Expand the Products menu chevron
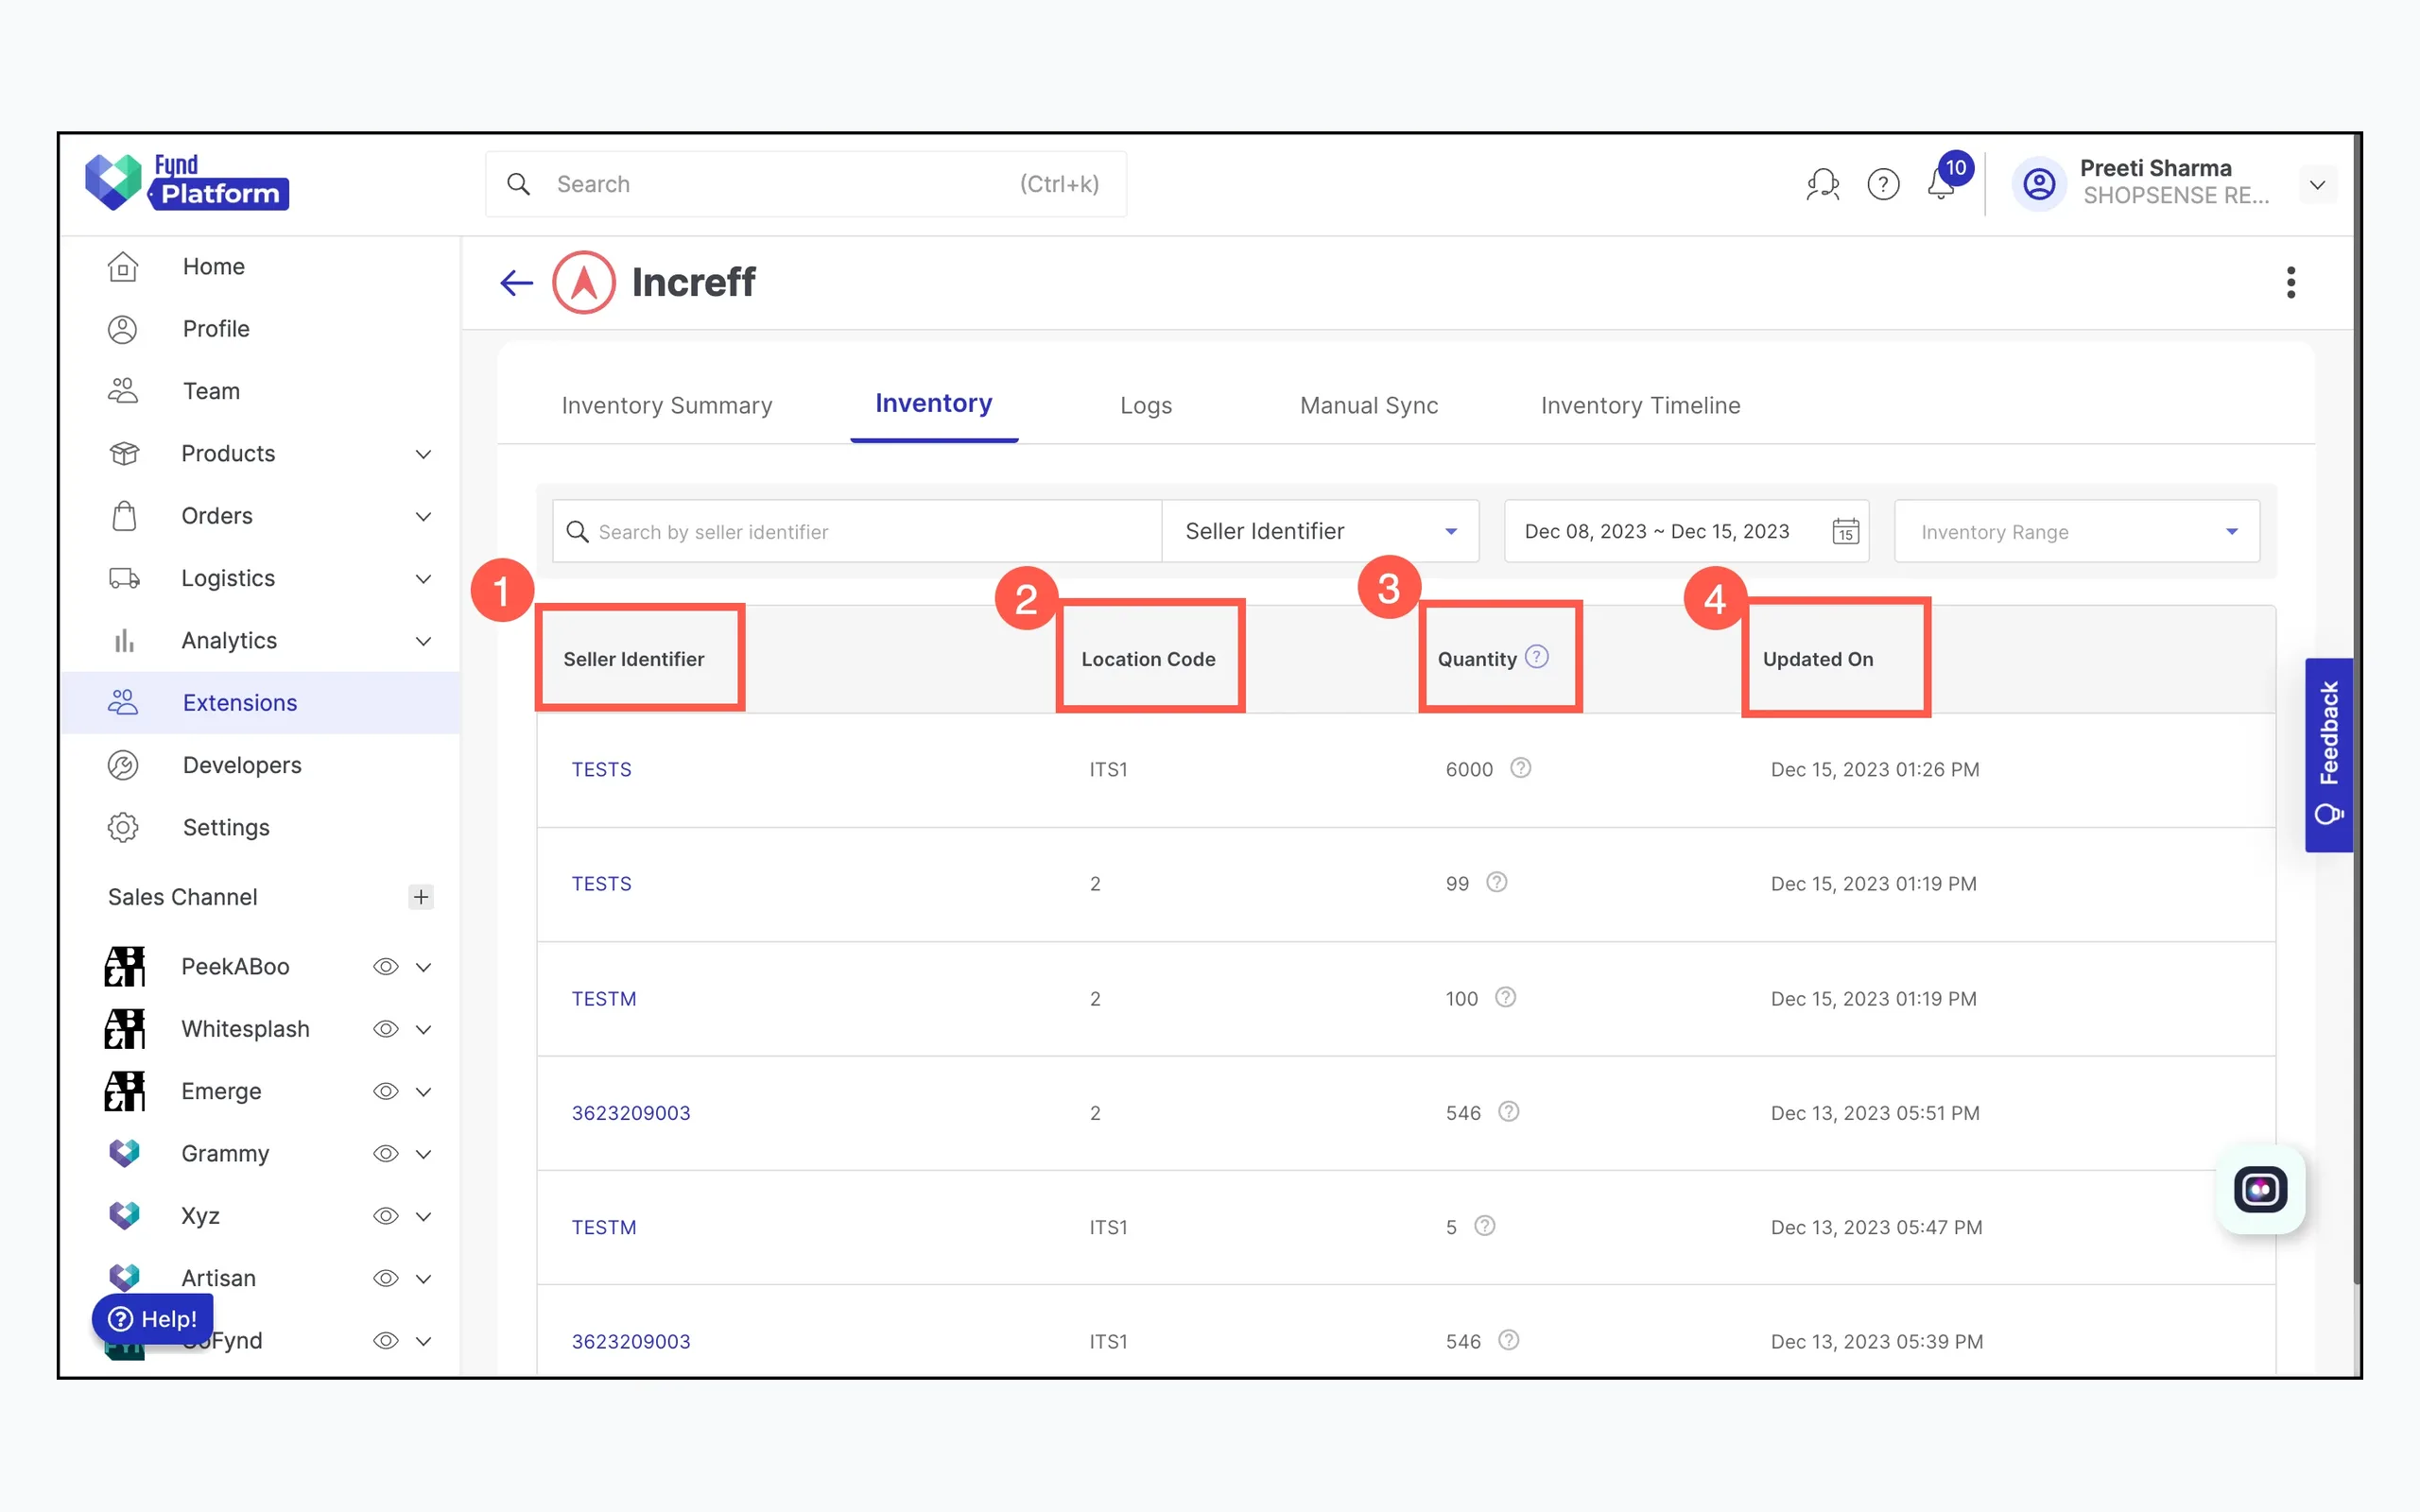Screen dimensions: 2420x1512 tap(424, 454)
